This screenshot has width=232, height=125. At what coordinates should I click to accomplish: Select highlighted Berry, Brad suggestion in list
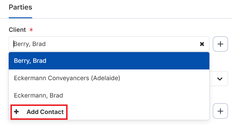[30, 61]
